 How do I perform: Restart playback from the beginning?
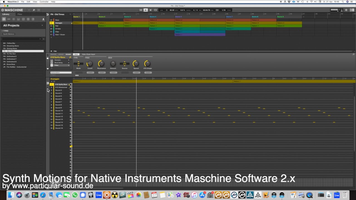(140, 10)
